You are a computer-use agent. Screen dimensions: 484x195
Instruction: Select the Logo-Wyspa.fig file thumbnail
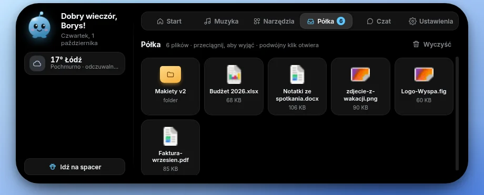coord(424,74)
